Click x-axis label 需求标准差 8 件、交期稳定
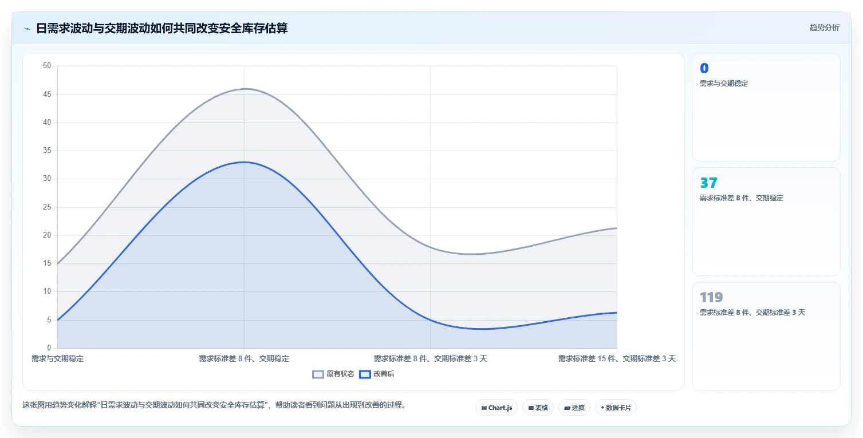The image size is (863, 438). click(244, 359)
